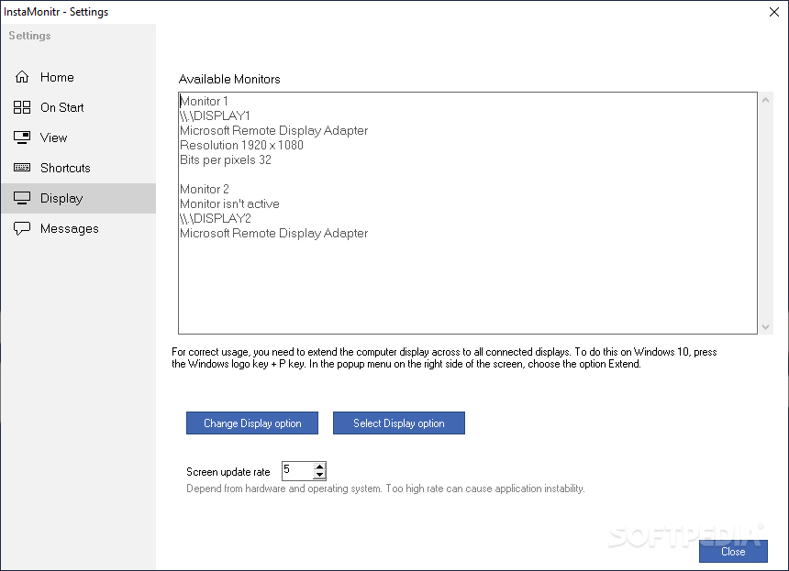Select the Display section label
This screenshot has width=789, height=571.
pos(61,198)
